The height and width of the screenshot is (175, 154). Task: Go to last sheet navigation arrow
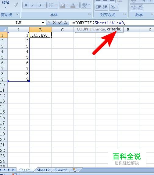click(13, 170)
